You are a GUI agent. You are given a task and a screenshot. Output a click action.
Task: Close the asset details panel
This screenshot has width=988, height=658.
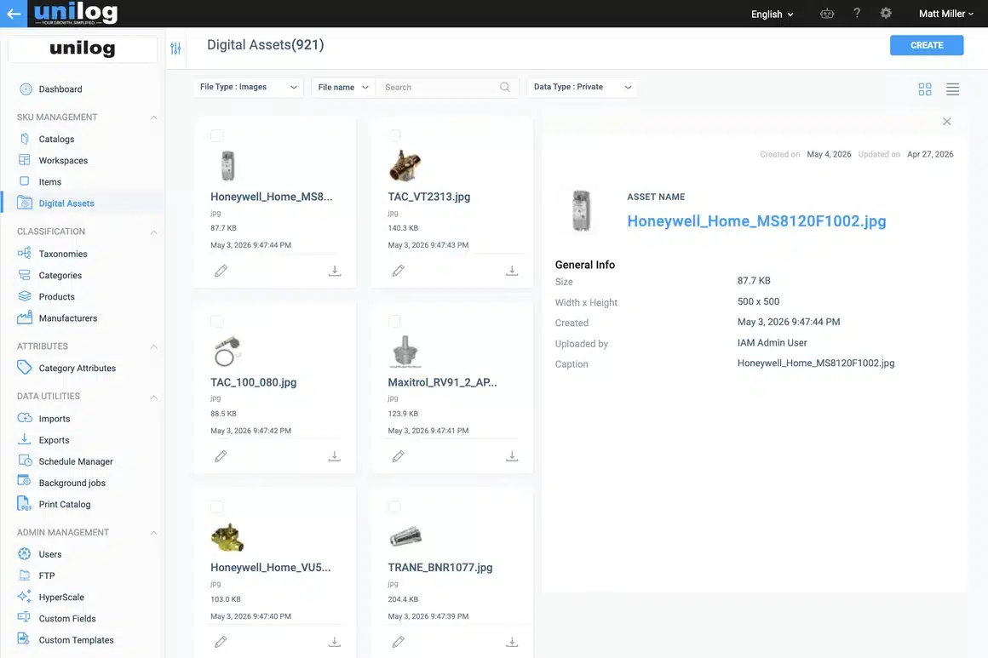[x=946, y=122]
